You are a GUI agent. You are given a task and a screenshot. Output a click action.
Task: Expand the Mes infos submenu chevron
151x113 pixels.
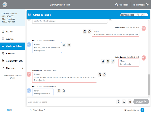click(x=22, y=68)
